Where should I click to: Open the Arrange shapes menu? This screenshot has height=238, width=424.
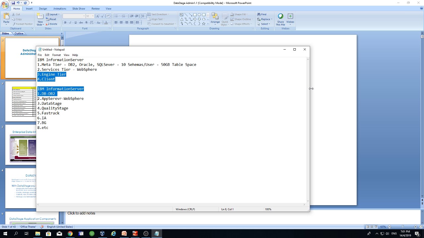[x=215, y=20]
